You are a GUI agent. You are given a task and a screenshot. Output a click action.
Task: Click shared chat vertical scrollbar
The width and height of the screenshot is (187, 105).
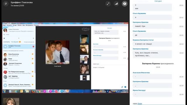[x=128, y=59]
